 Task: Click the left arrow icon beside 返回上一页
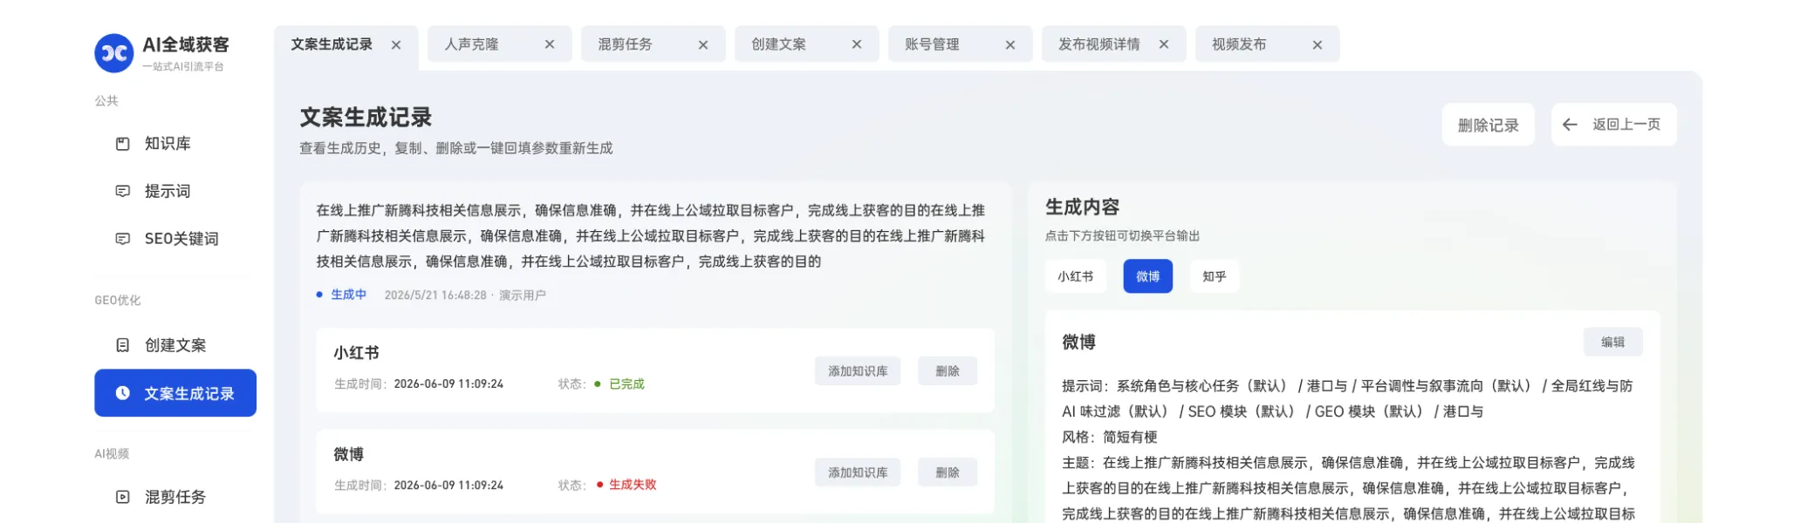click(1570, 125)
